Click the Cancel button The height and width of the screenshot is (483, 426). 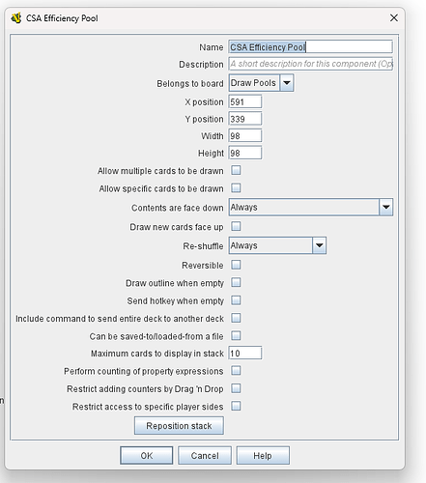coord(205,455)
